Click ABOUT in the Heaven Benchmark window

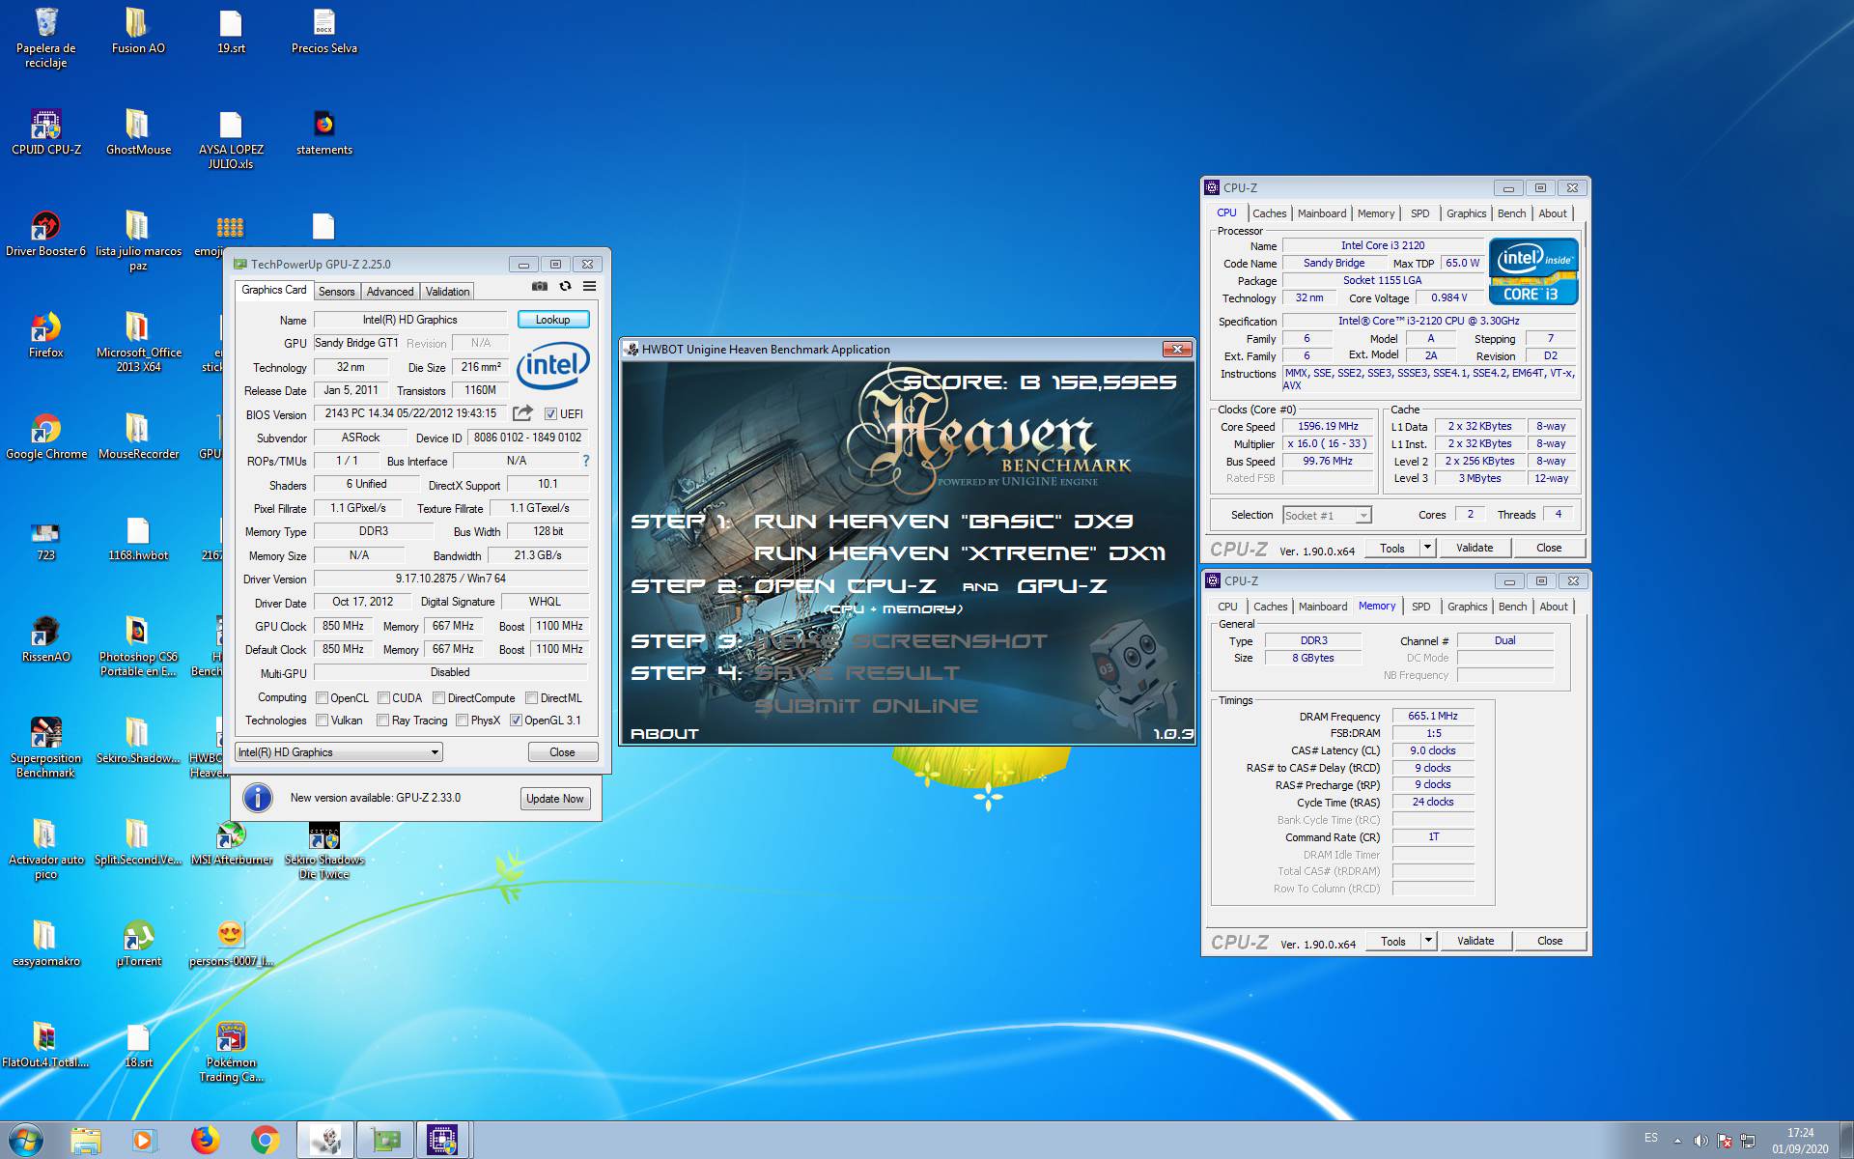coord(664,734)
